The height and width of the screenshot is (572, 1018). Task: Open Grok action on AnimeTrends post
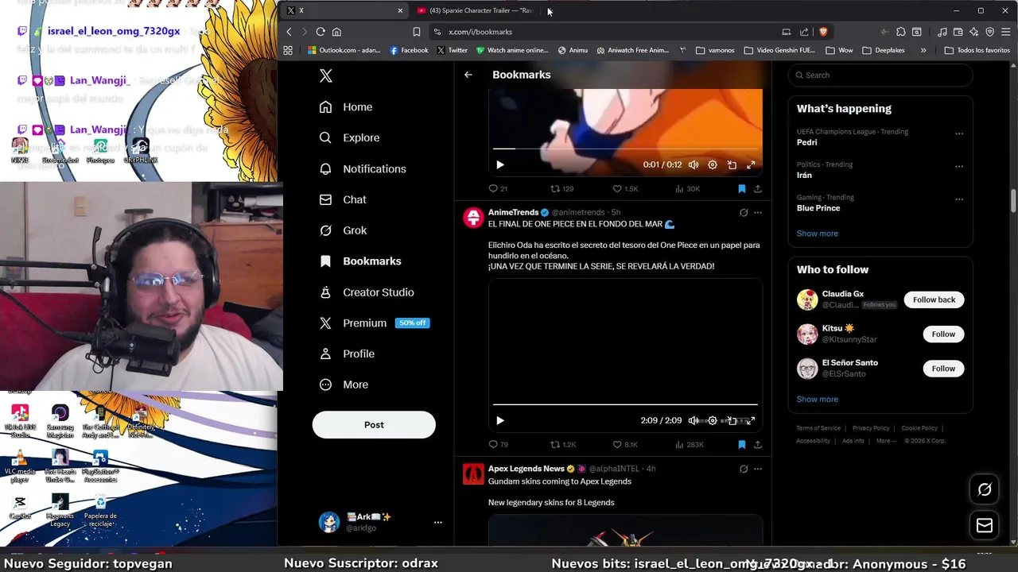pyautogui.click(x=744, y=212)
